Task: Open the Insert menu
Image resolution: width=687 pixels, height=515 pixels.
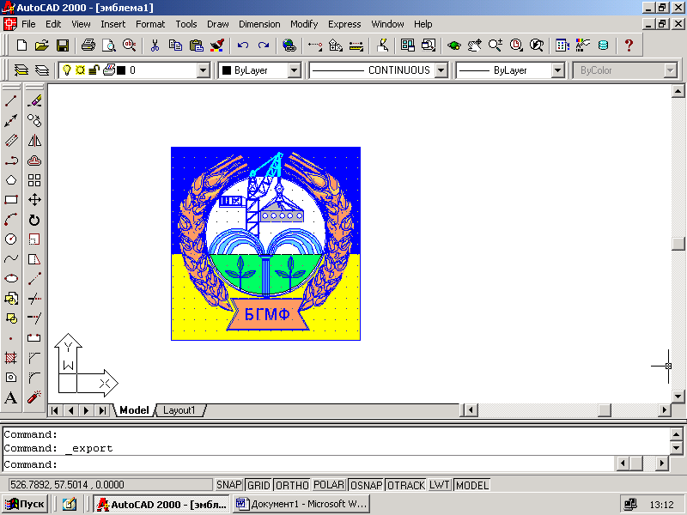Action: 113,24
